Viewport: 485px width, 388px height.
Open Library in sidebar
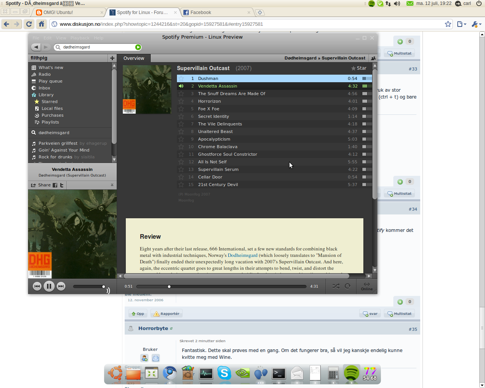point(46,95)
